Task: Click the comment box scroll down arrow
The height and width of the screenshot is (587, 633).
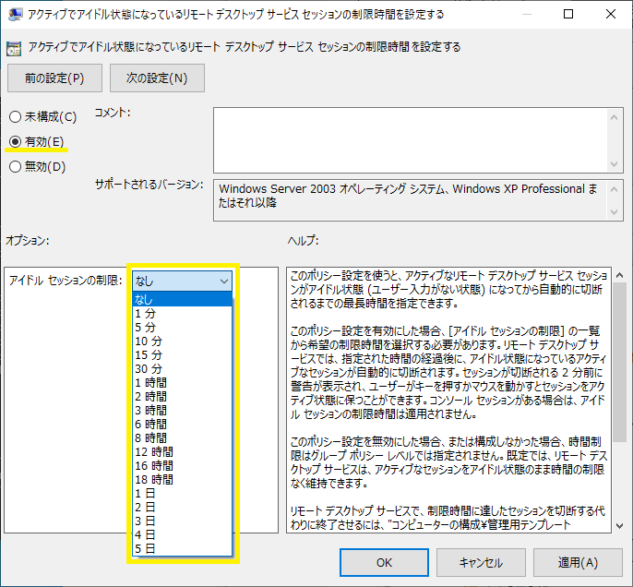Action: pos(614,164)
